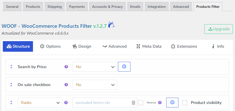Go to the Payments tab
Viewport: 235px width, 111px height.
(x=77, y=7)
